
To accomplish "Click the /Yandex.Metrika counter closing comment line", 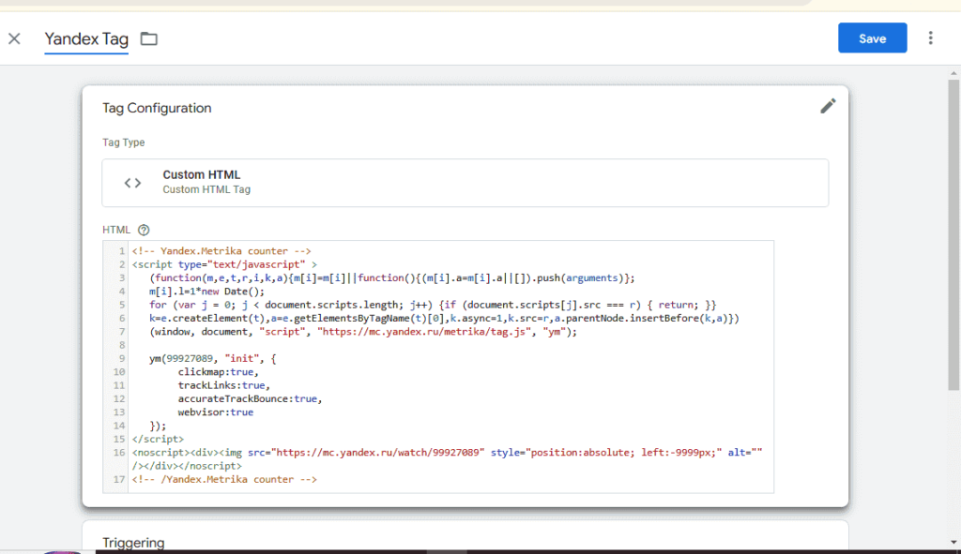I will [224, 479].
